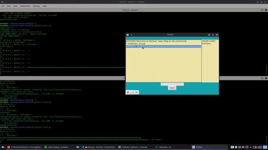Open the application launcher in the taskbar

[3, 147]
